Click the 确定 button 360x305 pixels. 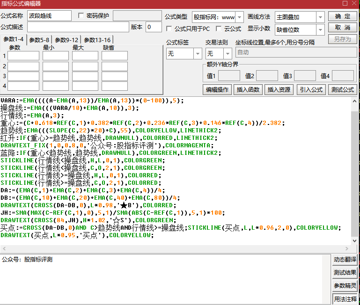click(343, 16)
